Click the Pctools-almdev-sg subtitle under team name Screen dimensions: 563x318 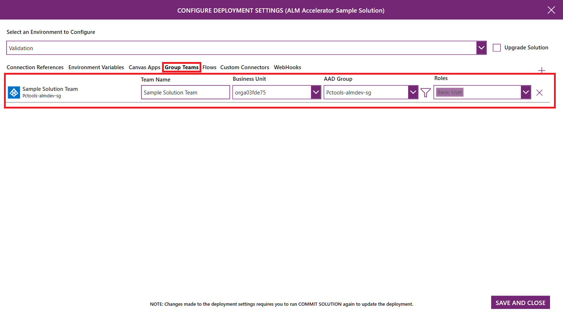tap(42, 96)
